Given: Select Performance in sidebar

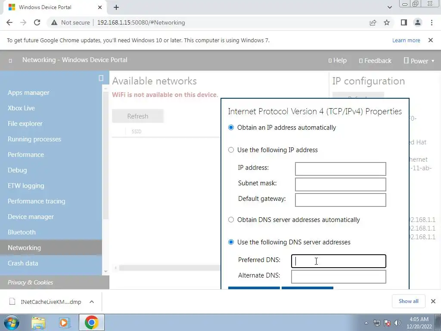Looking at the screenshot, I should point(26,155).
